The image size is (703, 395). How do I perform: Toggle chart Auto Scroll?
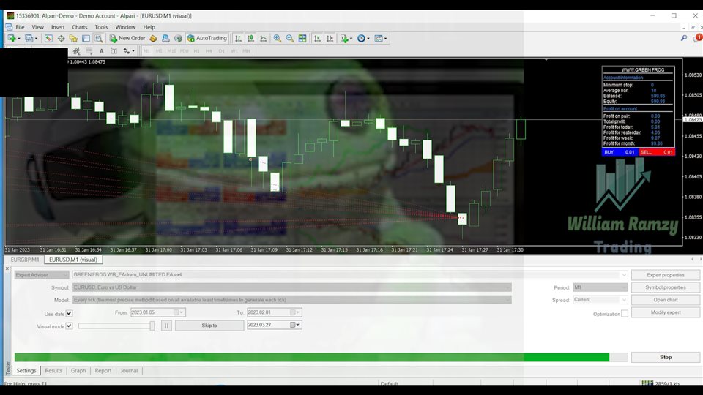(317, 39)
